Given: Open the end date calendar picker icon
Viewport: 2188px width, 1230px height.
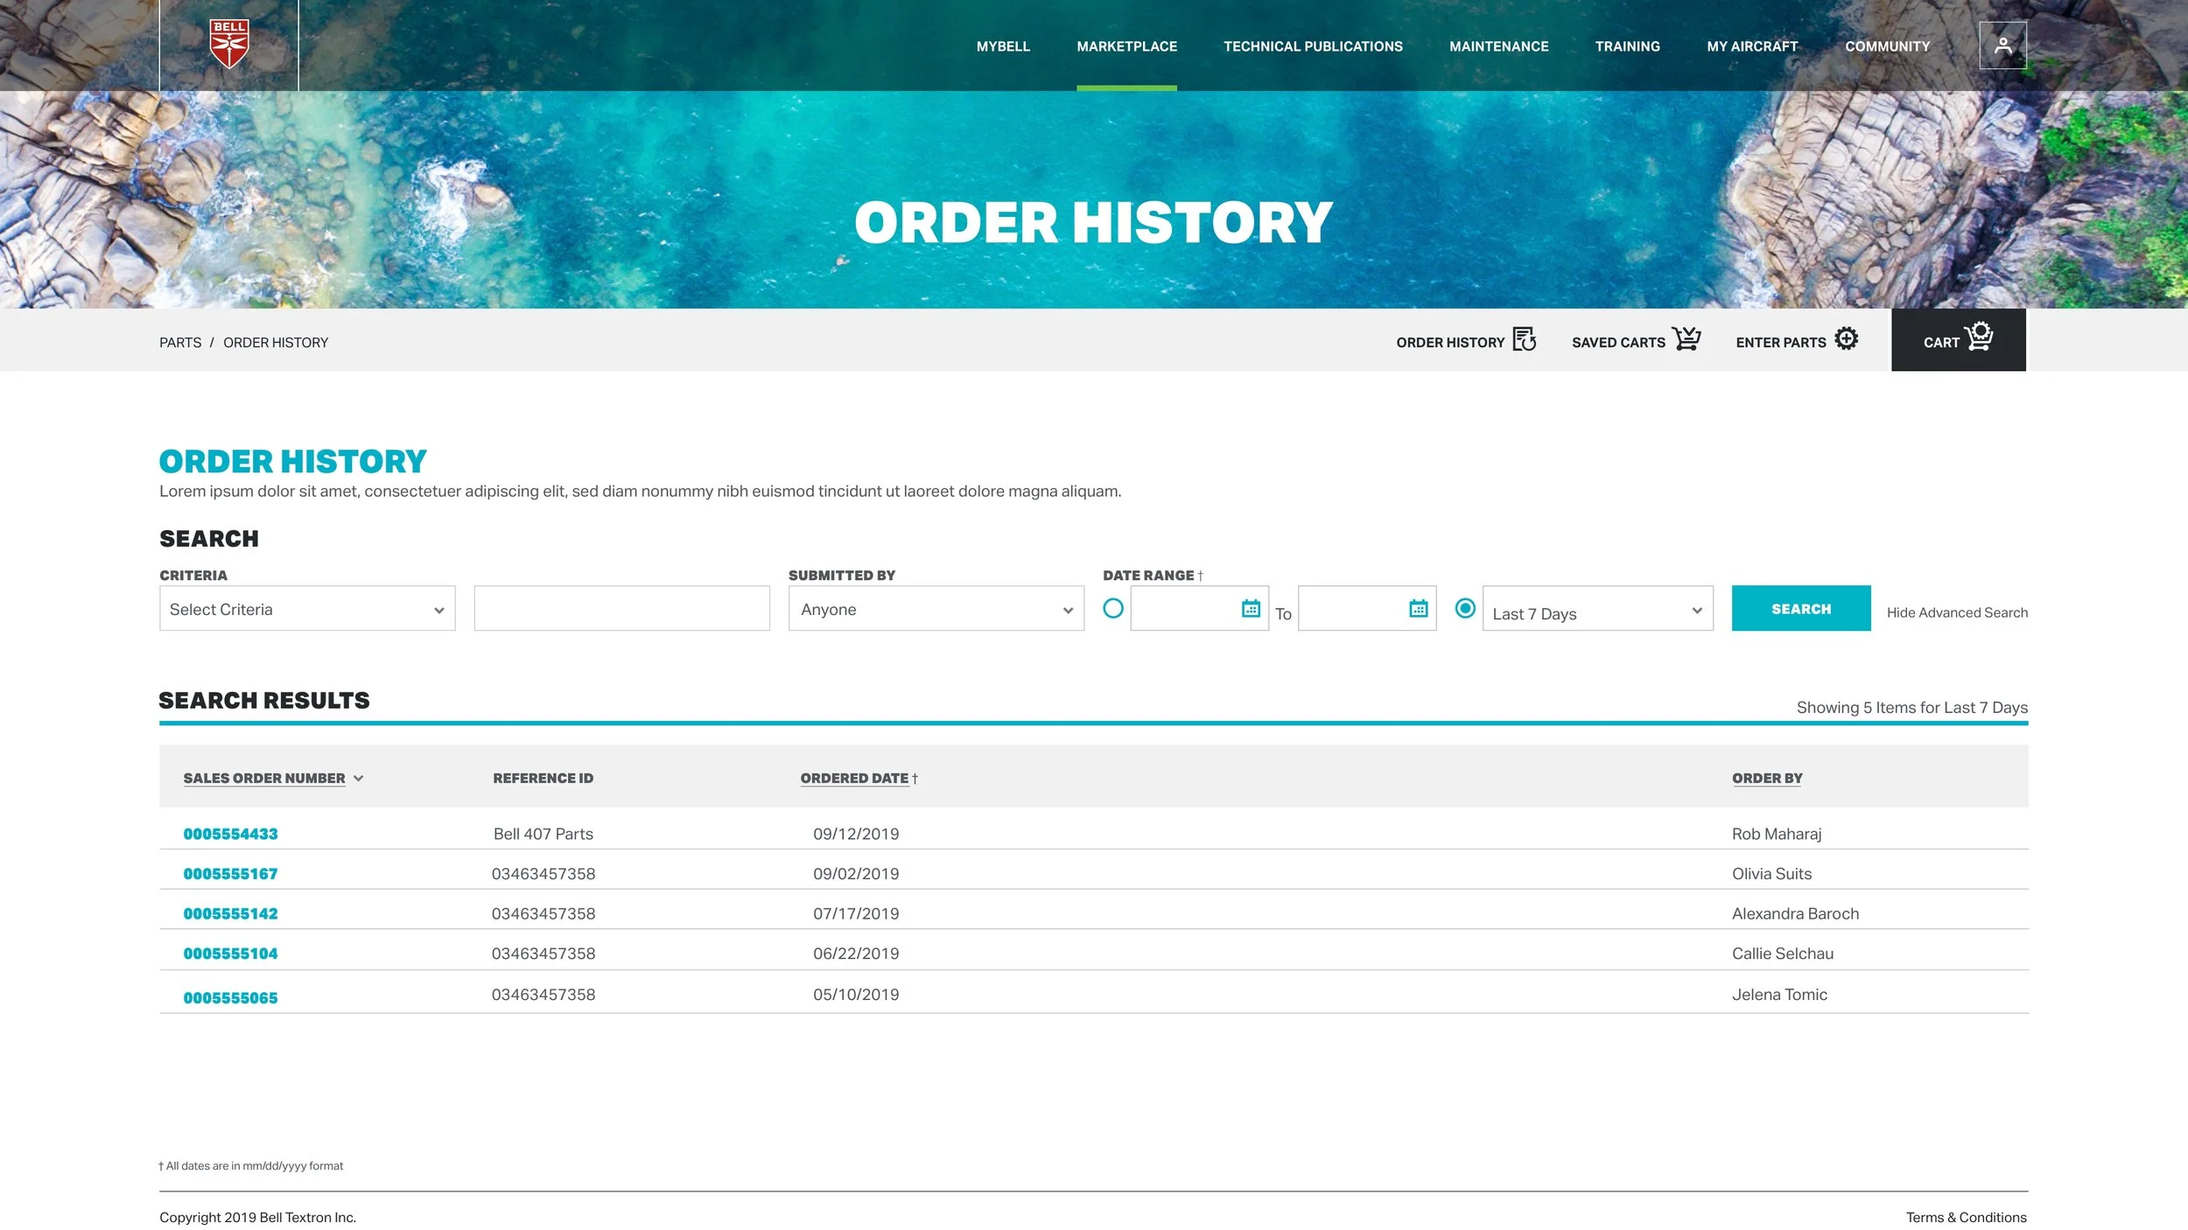Looking at the screenshot, I should coord(1418,609).
